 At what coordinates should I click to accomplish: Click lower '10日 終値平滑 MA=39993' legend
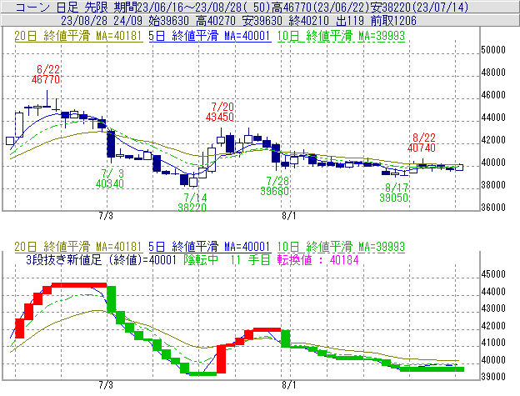341,247
